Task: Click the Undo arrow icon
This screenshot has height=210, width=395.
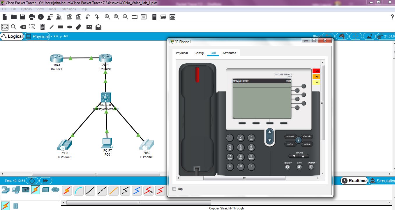Action: [x=87, y=17]
